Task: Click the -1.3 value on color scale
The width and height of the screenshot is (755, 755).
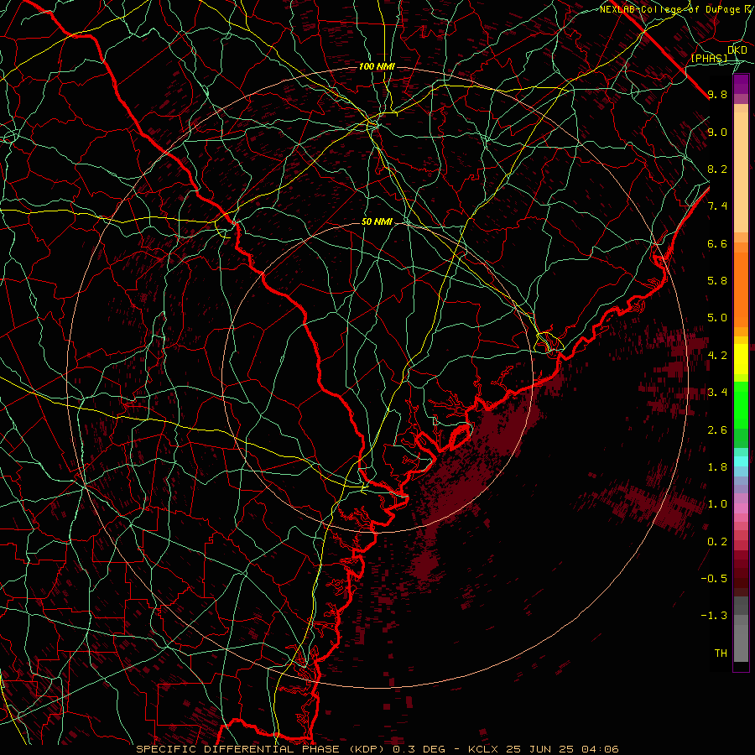Action: point(714,616)
